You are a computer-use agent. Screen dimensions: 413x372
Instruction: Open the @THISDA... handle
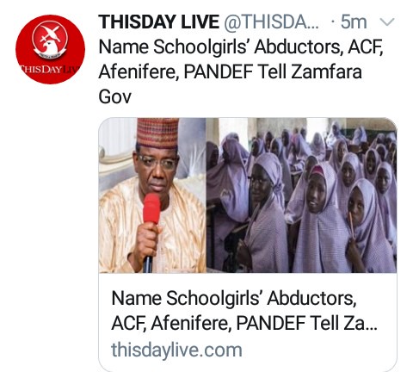pyautogui.click(x=271, y=22)
